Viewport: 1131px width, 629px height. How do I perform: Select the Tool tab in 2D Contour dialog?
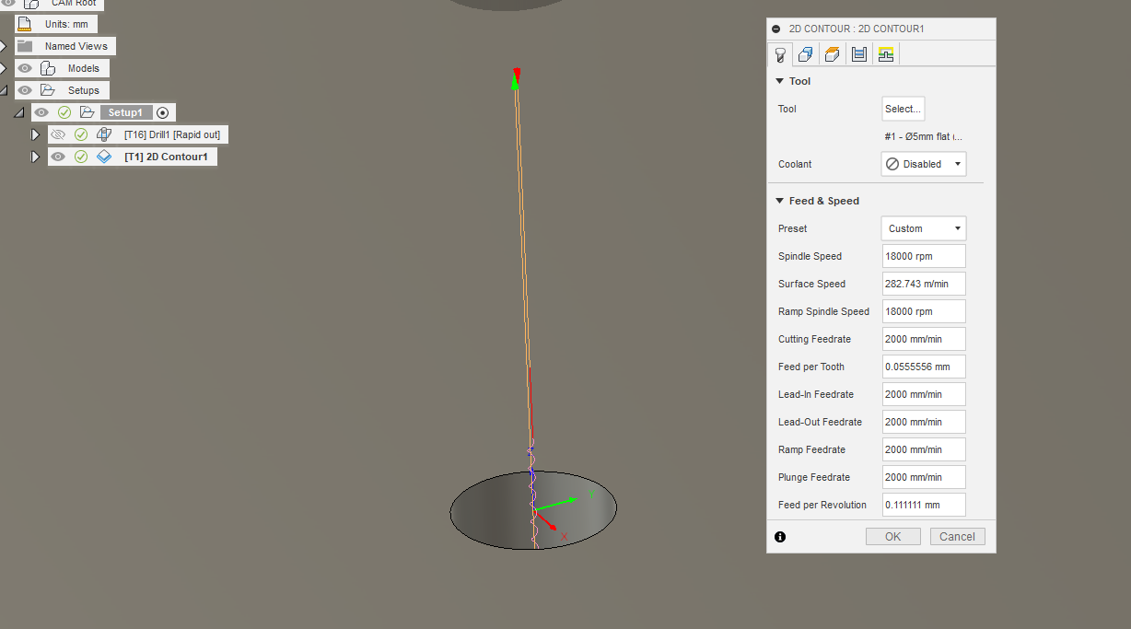(780, 53)
